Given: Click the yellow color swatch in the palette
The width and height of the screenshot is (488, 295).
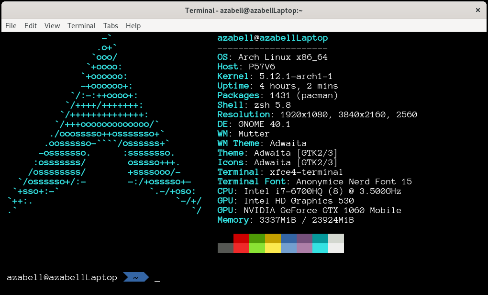Looking at the screenshot, I should coord(273,239).
